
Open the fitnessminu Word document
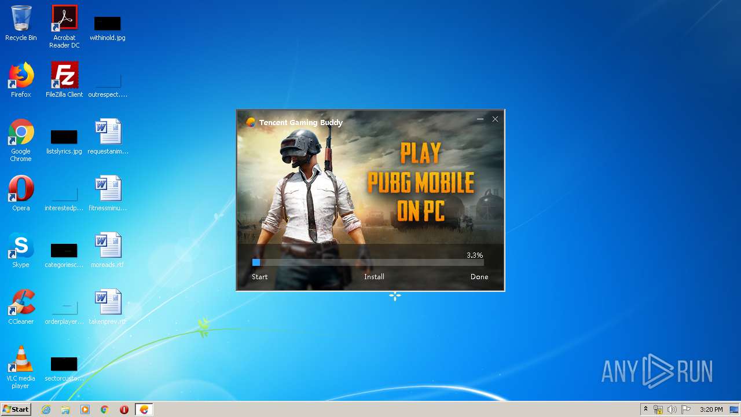(108, 193)
